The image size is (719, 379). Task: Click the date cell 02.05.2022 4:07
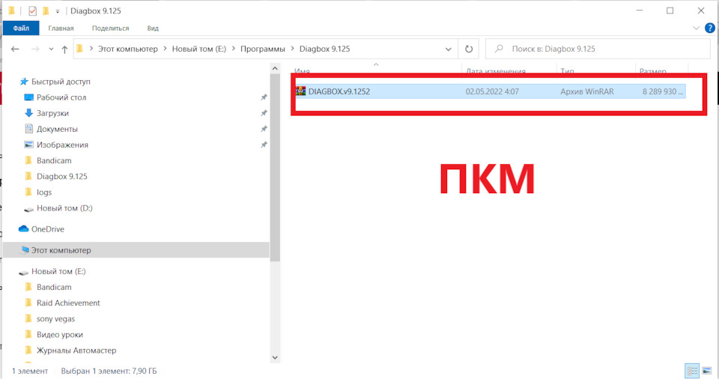tap(492, 91)
